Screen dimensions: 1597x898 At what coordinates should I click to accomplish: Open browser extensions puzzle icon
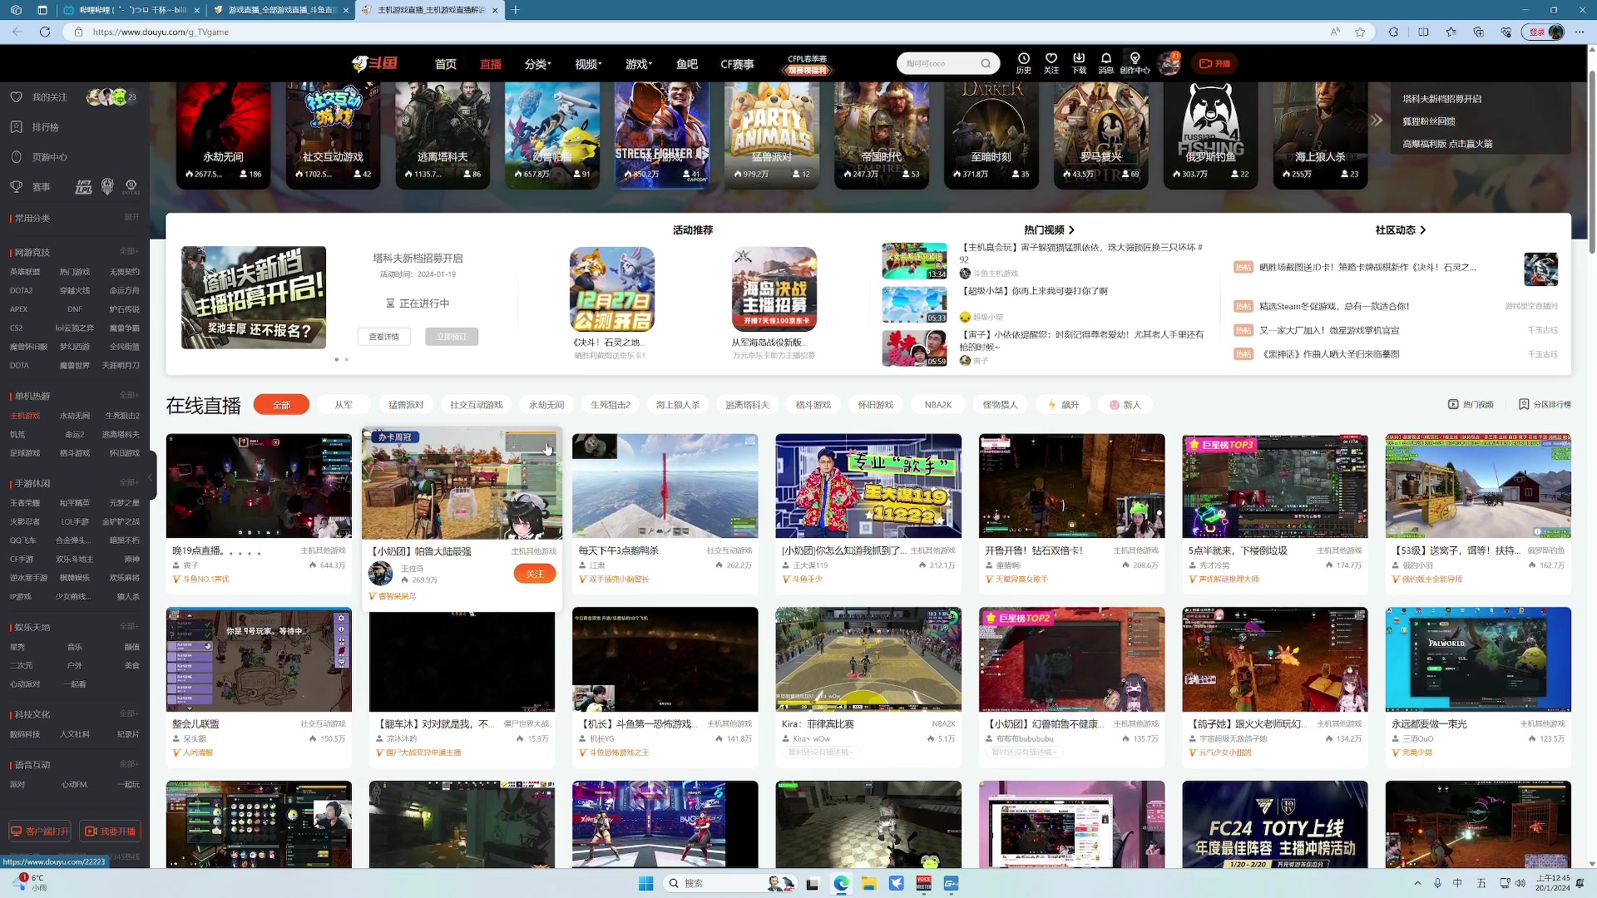pyautogui.click(x=1394, y=32)
